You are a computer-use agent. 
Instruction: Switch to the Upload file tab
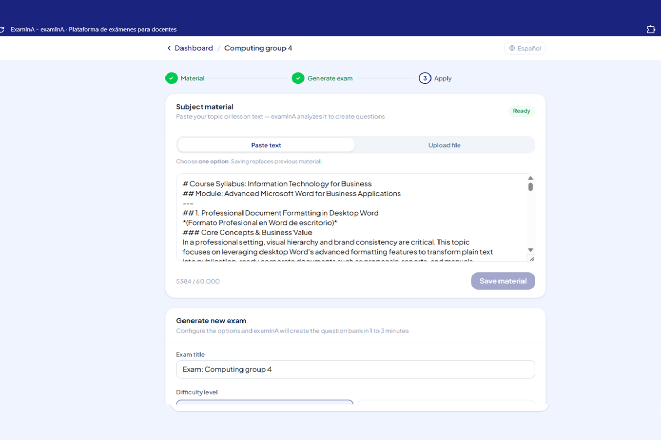point(444,145)
